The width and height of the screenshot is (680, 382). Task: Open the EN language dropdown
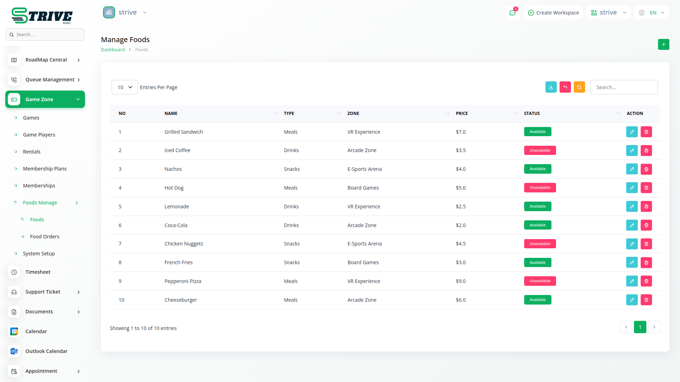(x=652, y=13)
